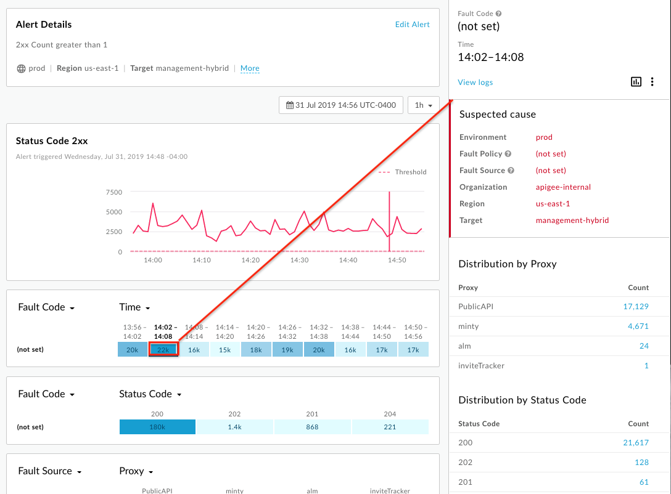Open the Status Code dropdown
Image resolution: width=671 pixels, height=494 pixels.
click(x=150, y=394)
